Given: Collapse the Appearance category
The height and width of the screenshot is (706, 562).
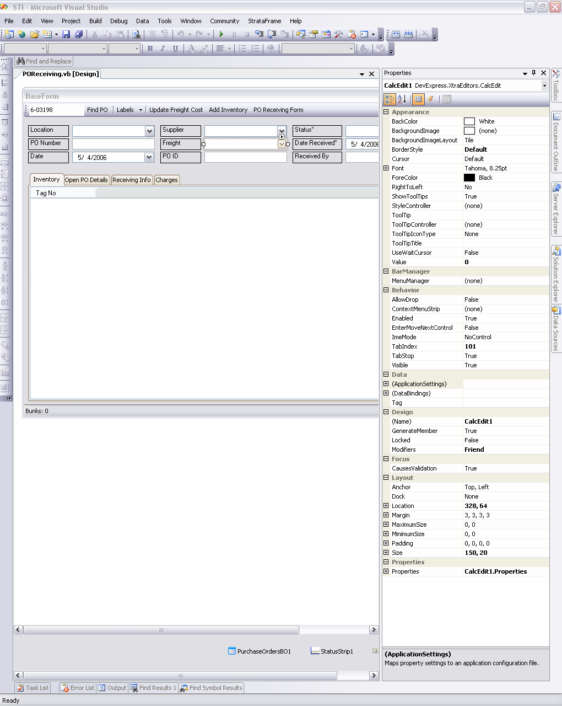Looking at the screenshot, I should coord(386,112).
